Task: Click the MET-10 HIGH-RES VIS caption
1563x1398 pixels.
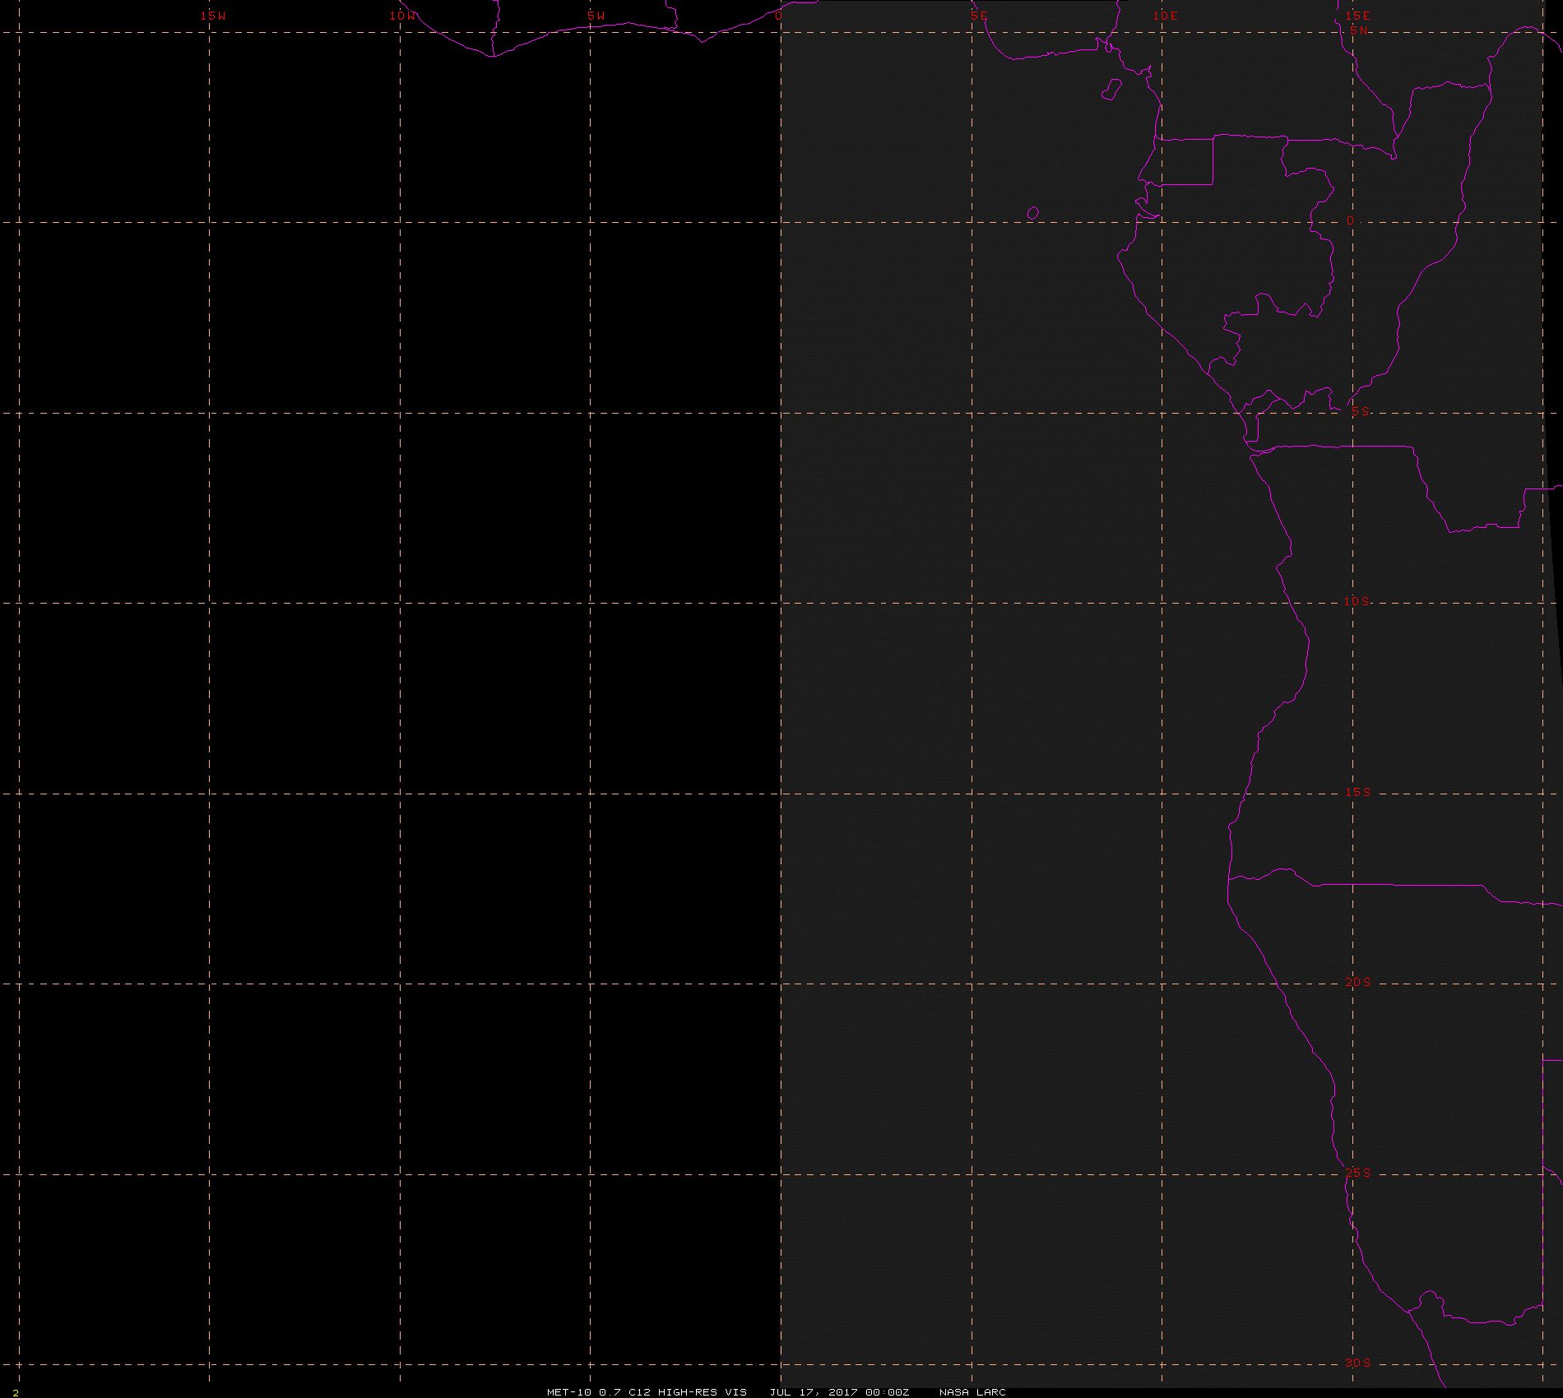Action: (x=647, y=1391)
